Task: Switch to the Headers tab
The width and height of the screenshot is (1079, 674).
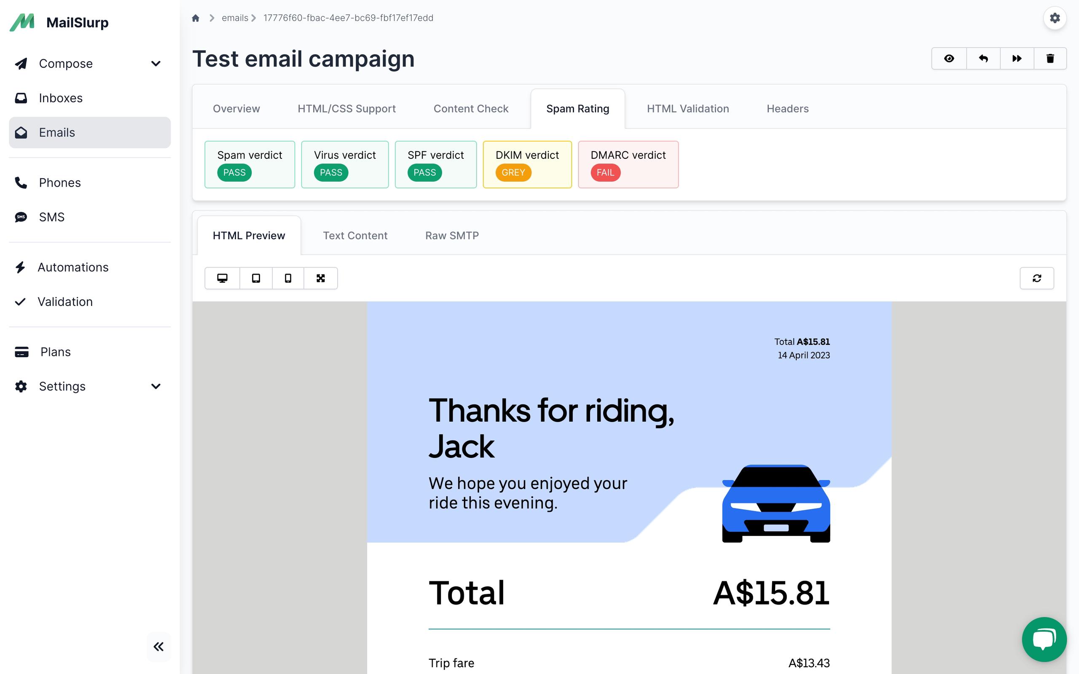Action: (787, 109)
